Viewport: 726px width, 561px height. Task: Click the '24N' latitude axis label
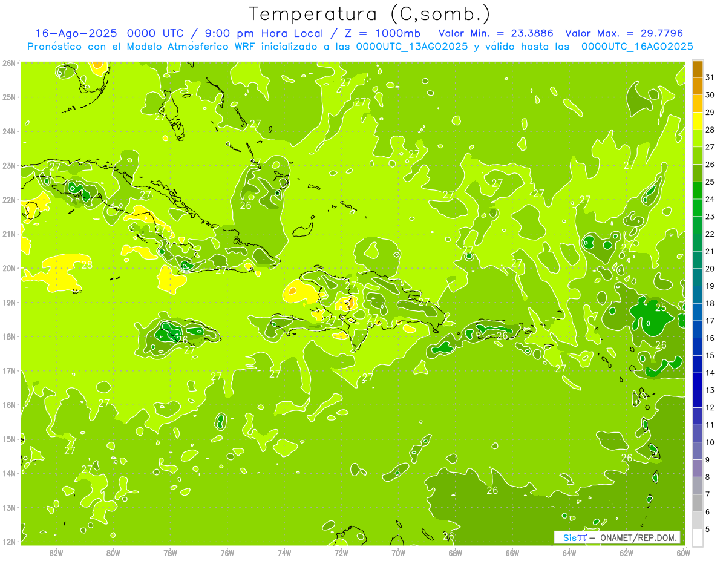tap(8, 131)
